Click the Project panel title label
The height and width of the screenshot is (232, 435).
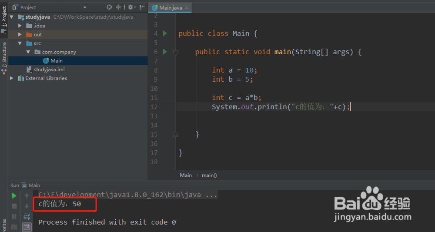point(28,7)
